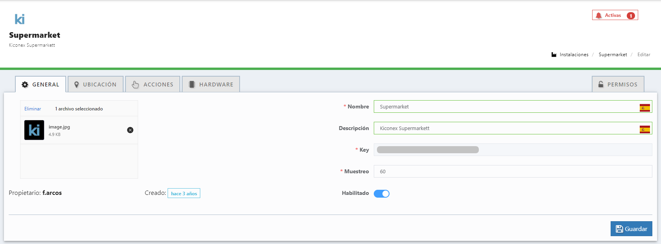661x244 pixels.
Task: Click the Eliminar link above the file
Action: coord(33,109)
